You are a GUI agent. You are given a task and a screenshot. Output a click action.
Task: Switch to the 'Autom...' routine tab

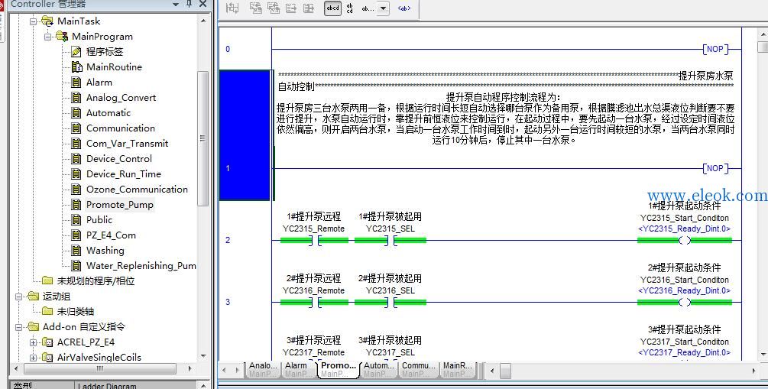pyautogui.click(x=378, y=369)
